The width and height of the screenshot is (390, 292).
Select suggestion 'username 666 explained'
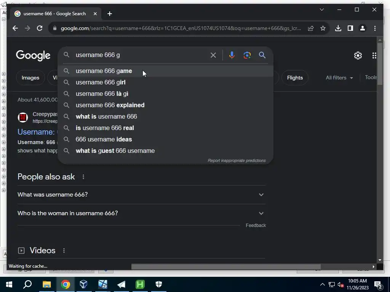pyautogui.click(x=165, y=105)
